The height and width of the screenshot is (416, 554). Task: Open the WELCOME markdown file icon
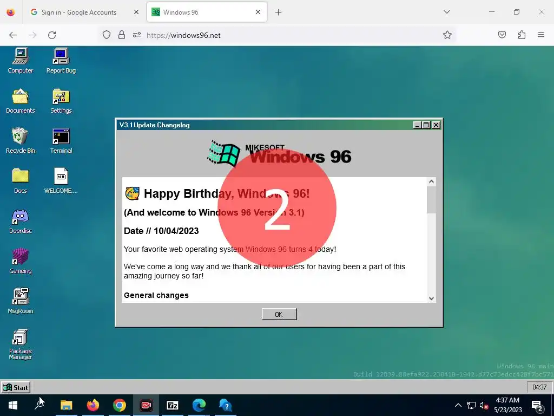tap(61, 181)
